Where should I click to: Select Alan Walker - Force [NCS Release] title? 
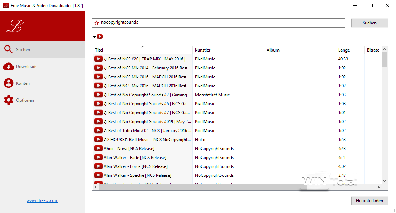click(135, 166)
